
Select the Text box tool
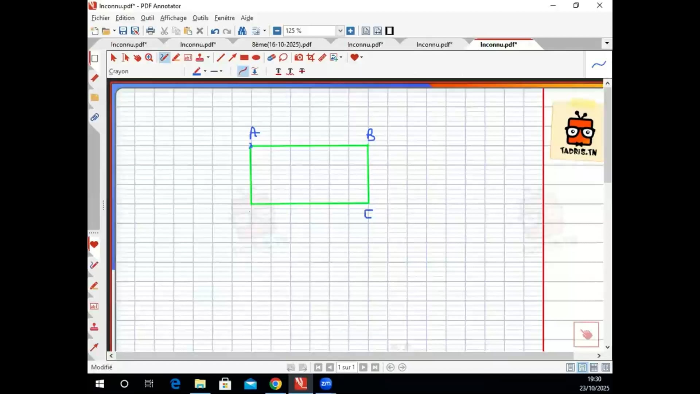tap(188, 58)
